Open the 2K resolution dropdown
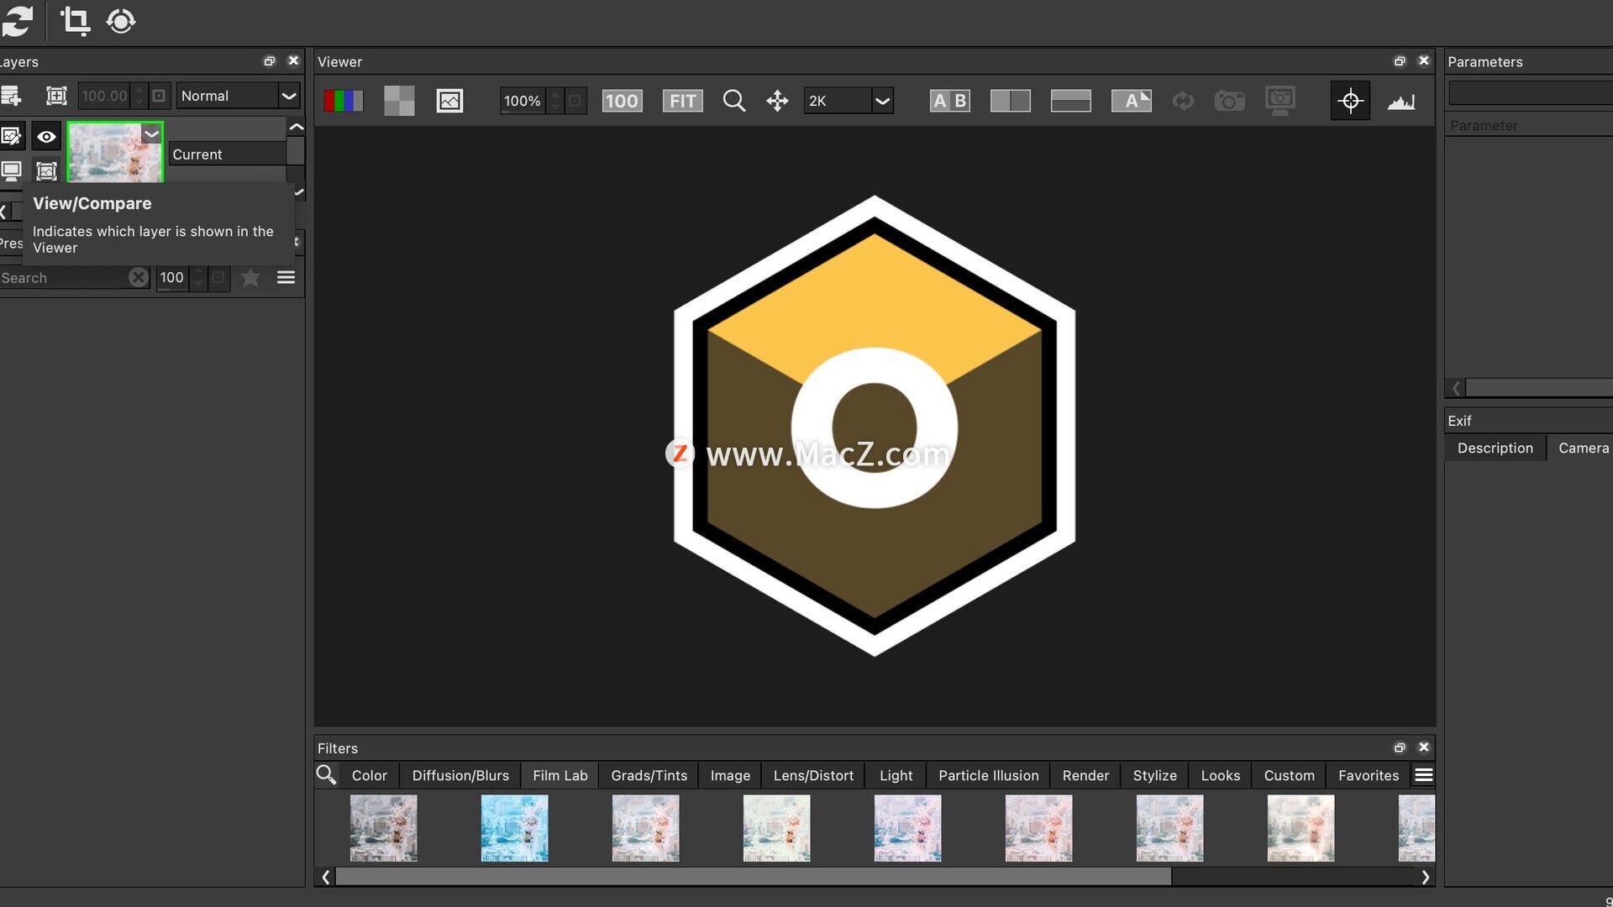The height and width of the screenshot is (907, 1613). tap(849, 101)
